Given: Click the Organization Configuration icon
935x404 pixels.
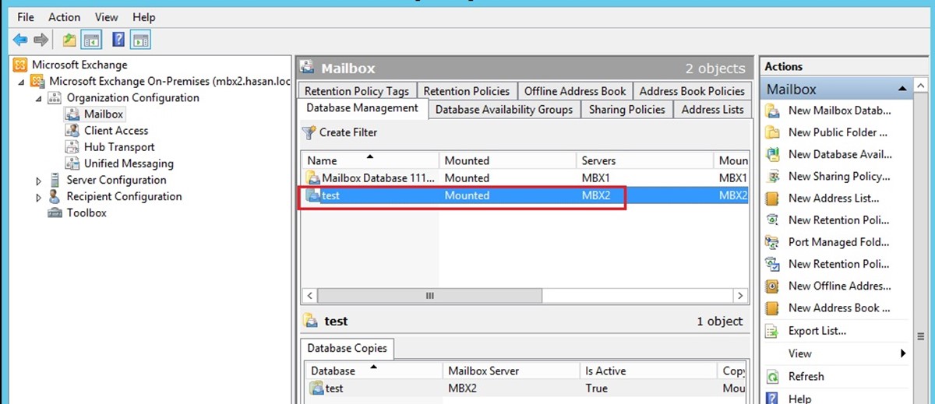Looking at the screenshot, I should point(55,97).
